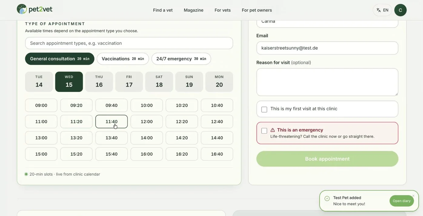Image resolution: width=423 pixels, height=216 pixels.
Task: Click the Book appointment button
Action: [x=327, y=159]
